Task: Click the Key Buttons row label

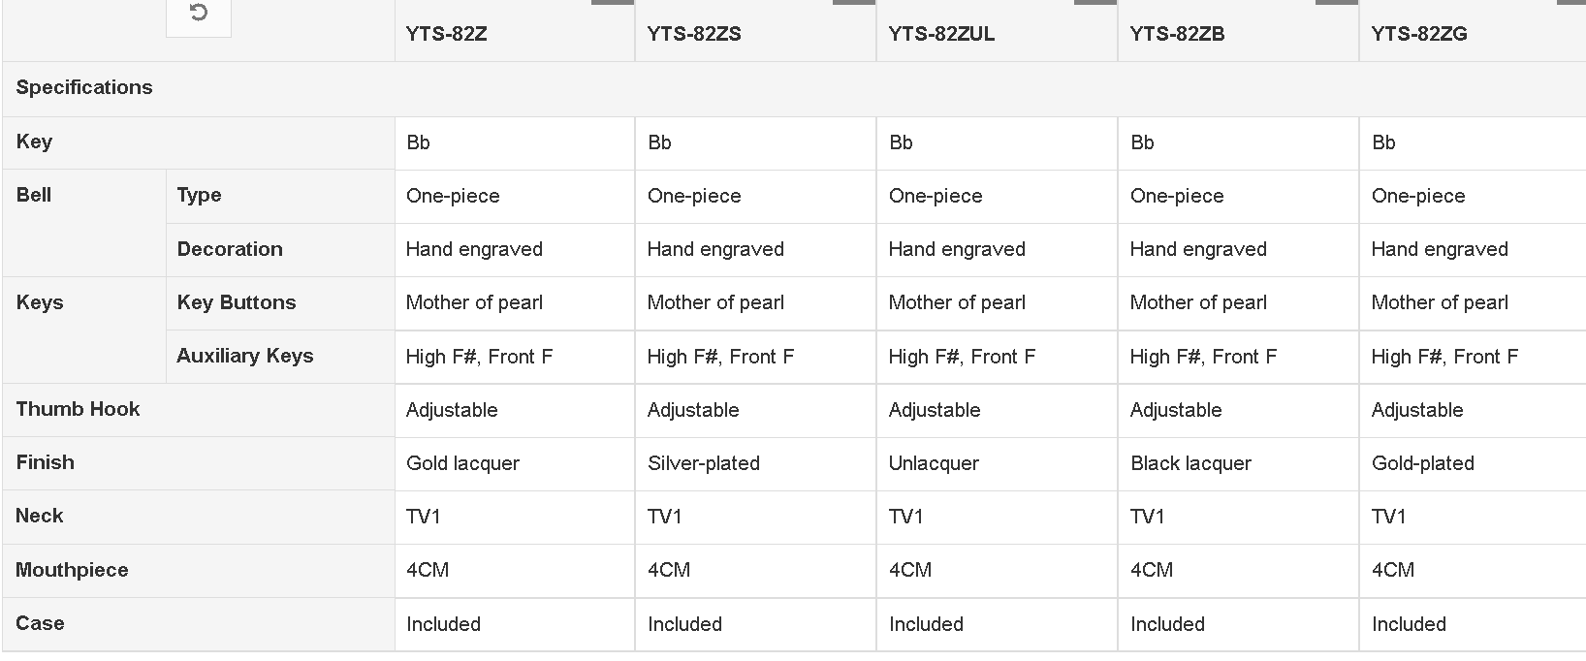Action: (237, 302)
